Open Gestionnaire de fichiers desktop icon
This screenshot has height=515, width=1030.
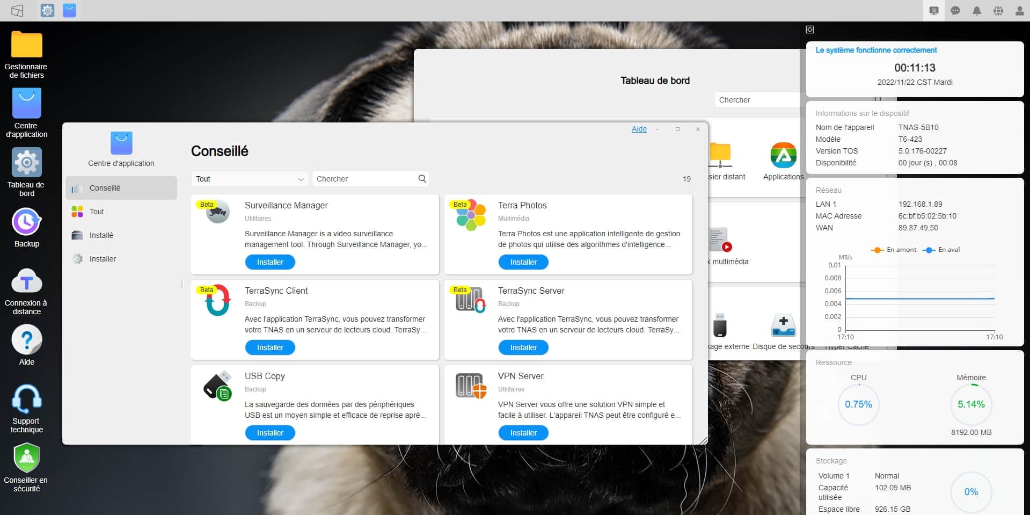pyautogui.click(x=26, y=55)
